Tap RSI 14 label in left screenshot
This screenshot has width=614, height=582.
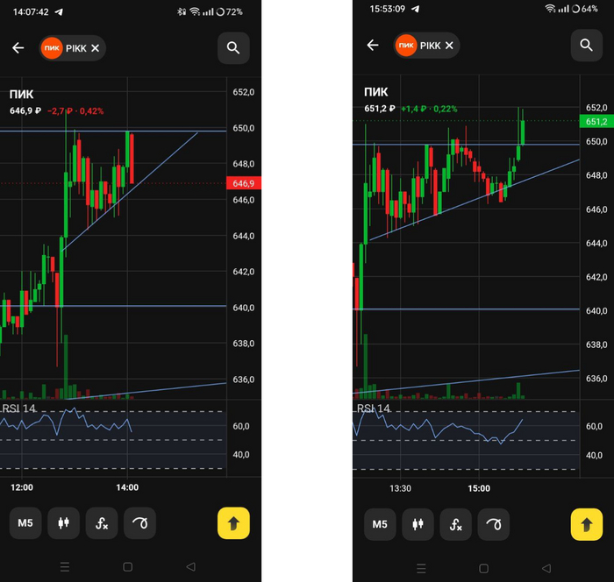18,408
